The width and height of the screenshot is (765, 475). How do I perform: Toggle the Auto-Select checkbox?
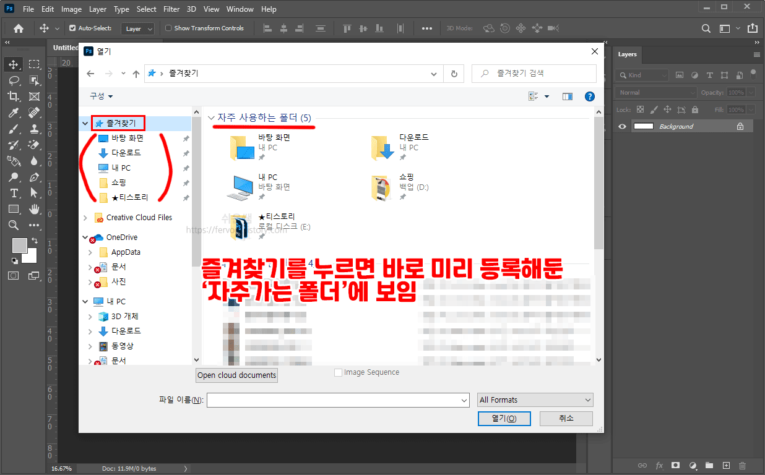pyautogui.click(x=72, y=28)
